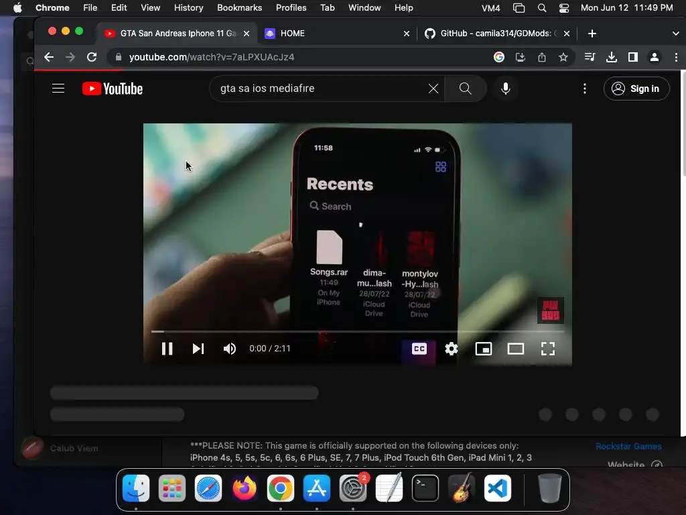Open System Preferences from the Dock

point(353,488)
